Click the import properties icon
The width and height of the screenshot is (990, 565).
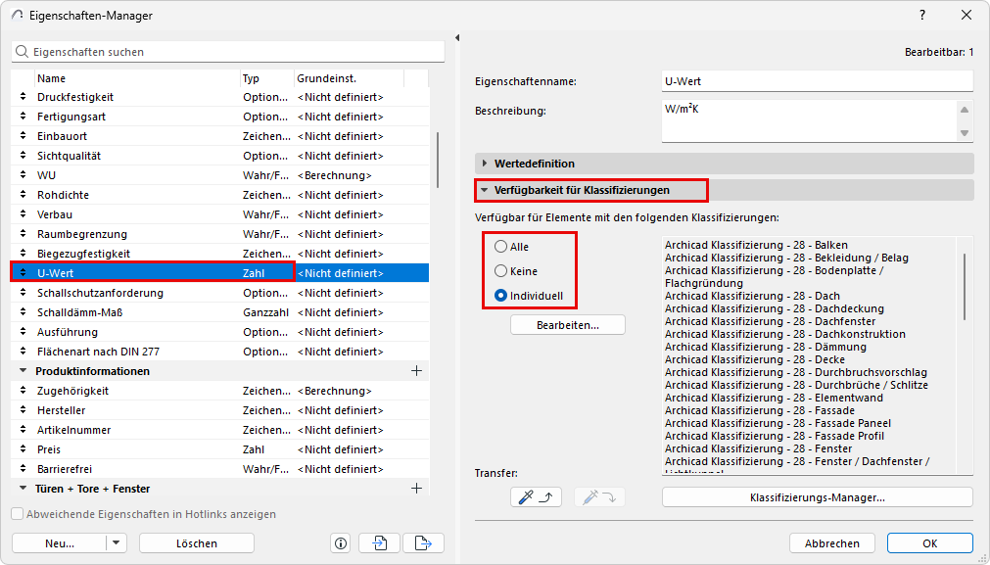pos(380,542)
